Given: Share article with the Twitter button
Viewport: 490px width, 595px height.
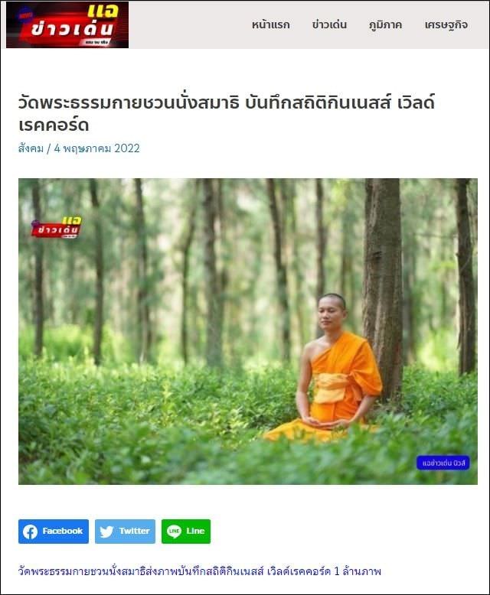Looking at the screenshot, I should tap(125, 532).
